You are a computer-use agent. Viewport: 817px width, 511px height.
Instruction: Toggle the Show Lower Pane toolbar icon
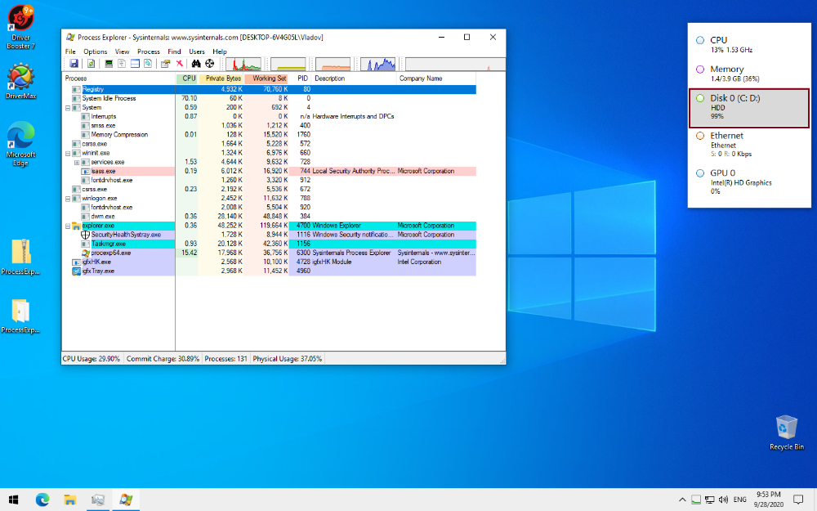(135, 64)
